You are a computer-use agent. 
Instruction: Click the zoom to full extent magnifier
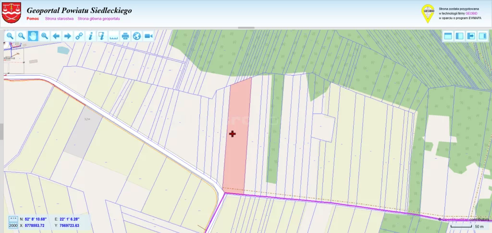point(44,36)
